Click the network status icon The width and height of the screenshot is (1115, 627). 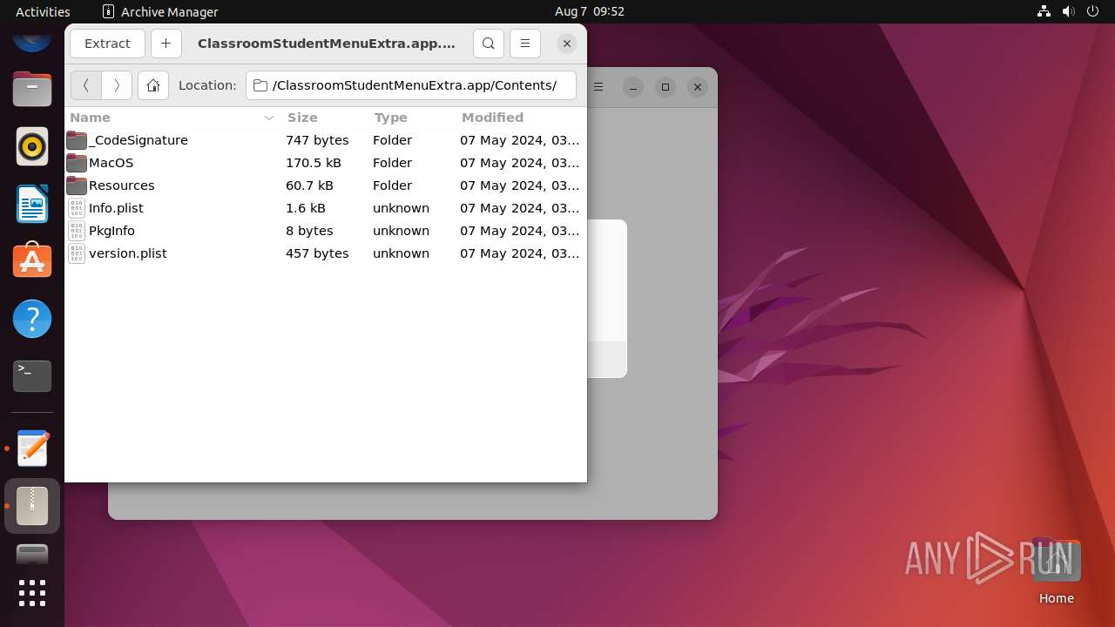click(x=1044, y=11)
